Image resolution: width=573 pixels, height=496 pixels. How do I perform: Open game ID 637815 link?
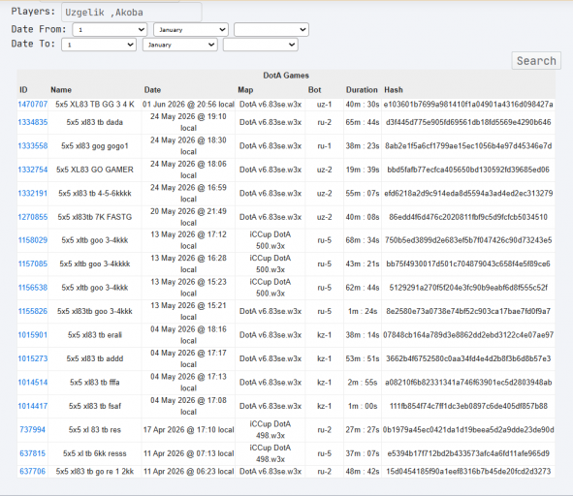click(x=33, y=453)
